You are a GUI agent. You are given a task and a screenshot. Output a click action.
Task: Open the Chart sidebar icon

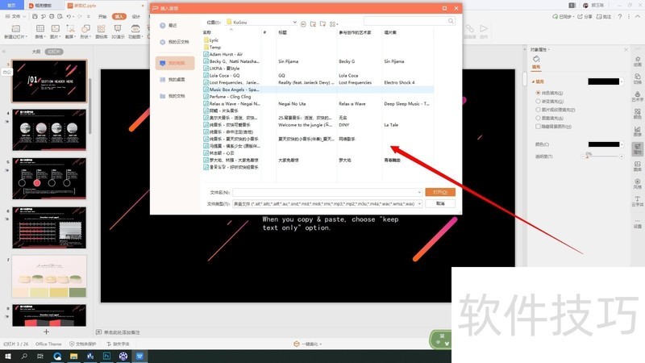[x=637, y=131]
